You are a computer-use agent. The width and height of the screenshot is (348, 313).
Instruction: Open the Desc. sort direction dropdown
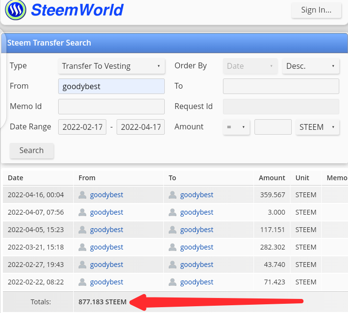[x=311, y=66]
